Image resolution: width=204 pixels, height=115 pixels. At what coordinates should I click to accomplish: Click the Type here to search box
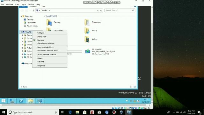pos(33,112)
